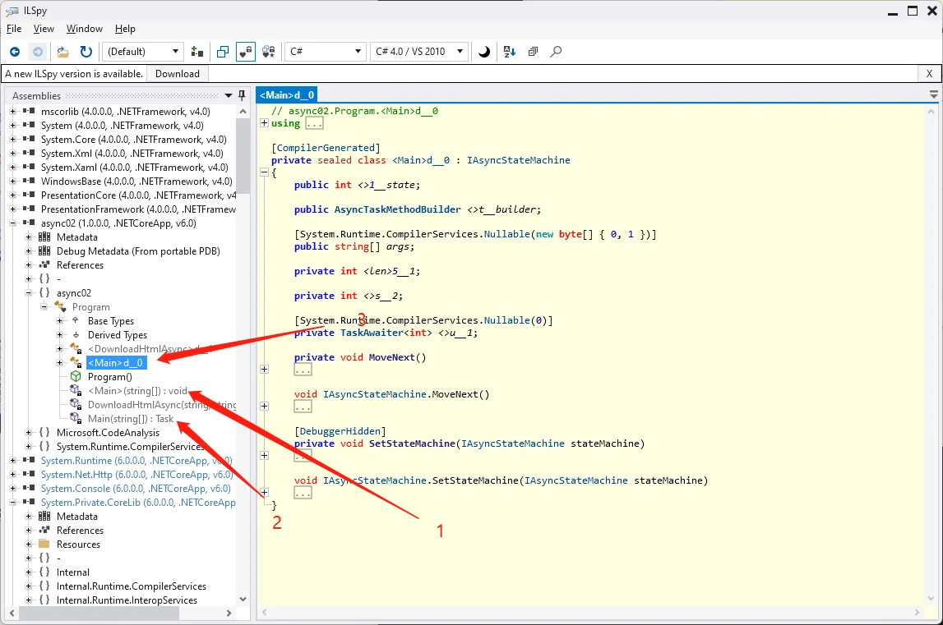This screenshot has width=943, height=625.
Task: Select the Program() constructor node
Action: pyautogui.click(x=109, y=377)
